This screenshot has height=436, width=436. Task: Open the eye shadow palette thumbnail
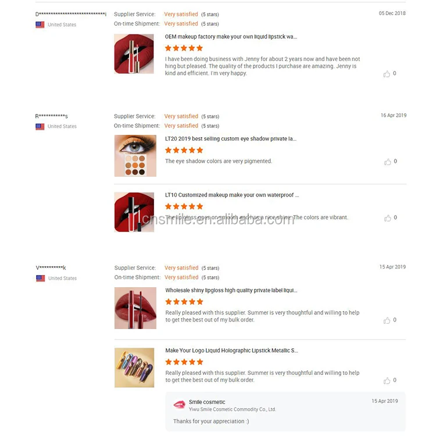[135, 156]
